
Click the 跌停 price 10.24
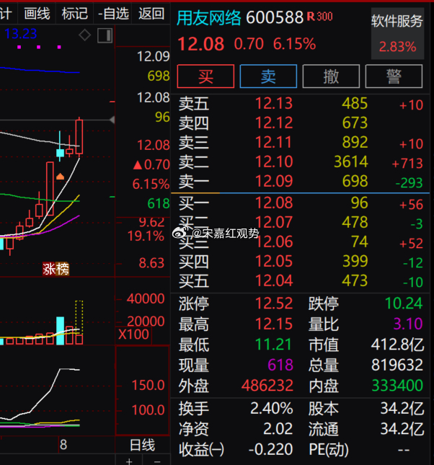point(404,304)
